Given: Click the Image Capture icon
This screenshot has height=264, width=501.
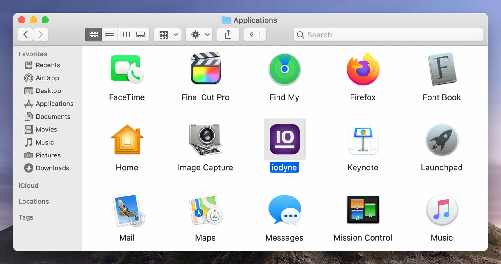Looking at the screenshot, I should point(205,139).
